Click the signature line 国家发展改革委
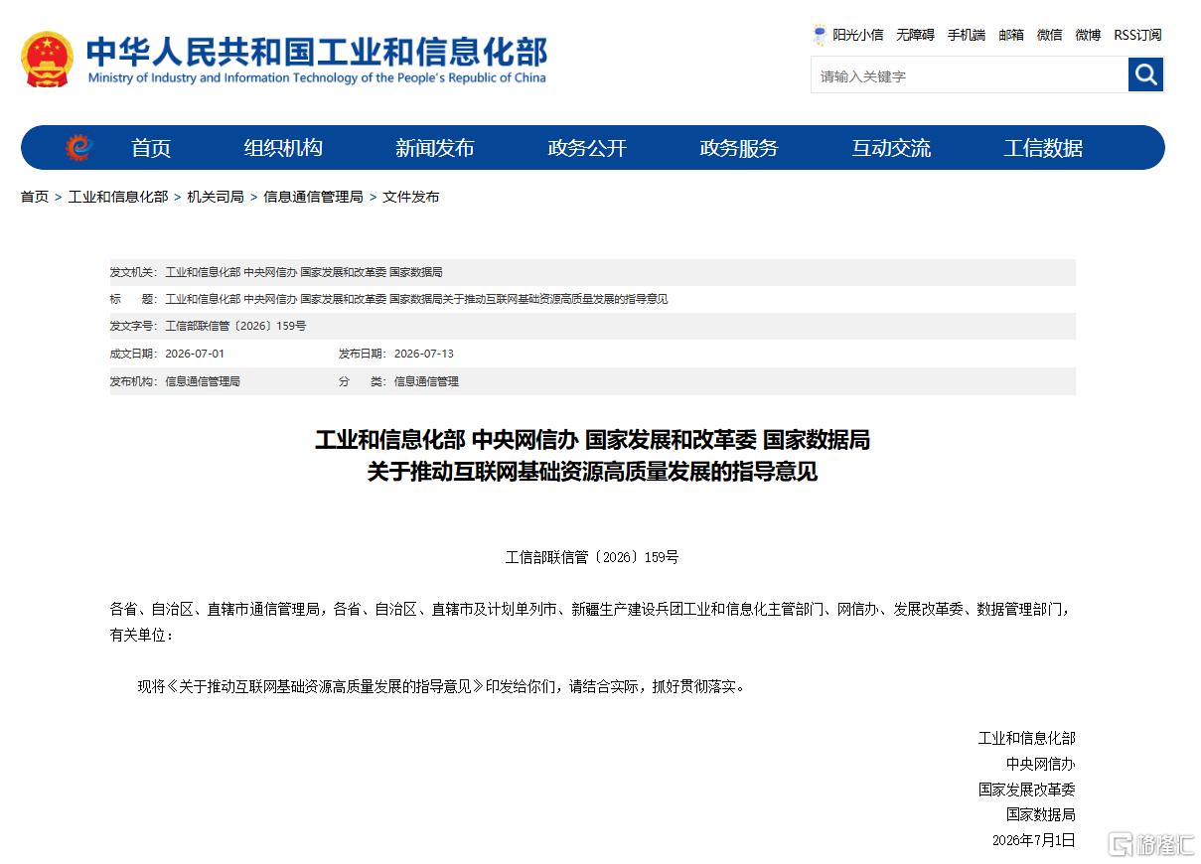Viewport: 1201px width, 864px height. pos(1027,790)
